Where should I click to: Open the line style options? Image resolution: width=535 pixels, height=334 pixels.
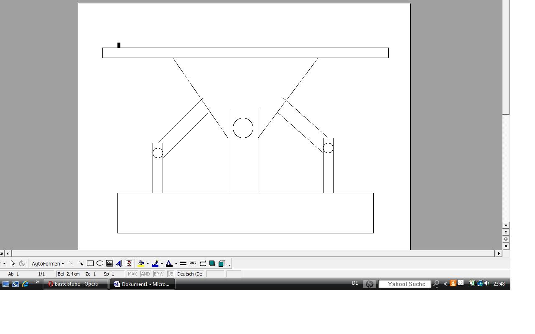coord(183,263)
